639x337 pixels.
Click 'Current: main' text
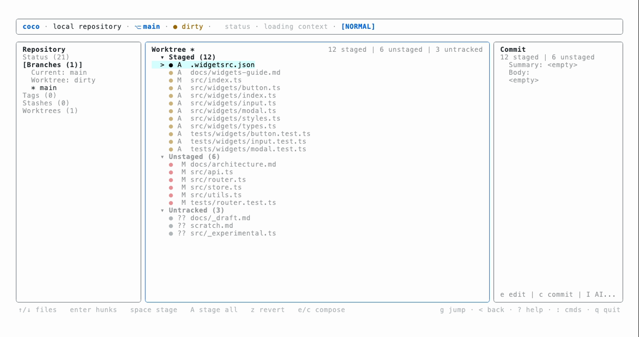point(59,73)
